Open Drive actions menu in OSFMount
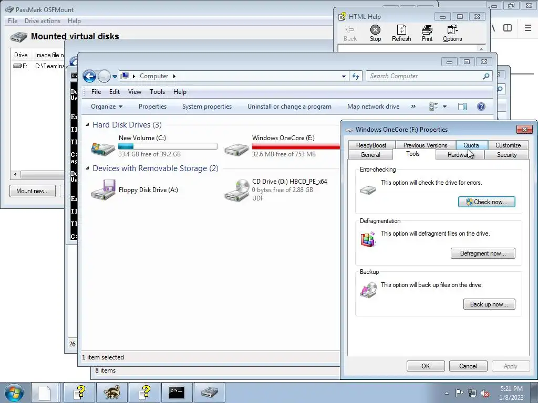538x403 pixels. [x=43, y=21]
